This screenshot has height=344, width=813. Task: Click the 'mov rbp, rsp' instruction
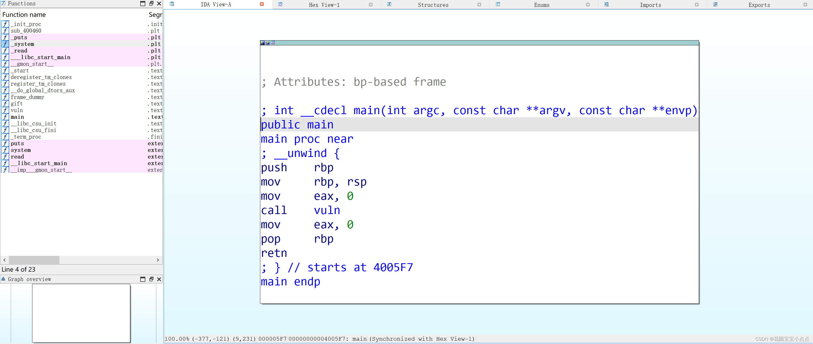tap(314, 182)
